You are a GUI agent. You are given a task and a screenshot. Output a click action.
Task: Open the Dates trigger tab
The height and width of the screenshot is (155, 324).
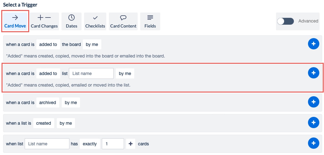point(72,22)
